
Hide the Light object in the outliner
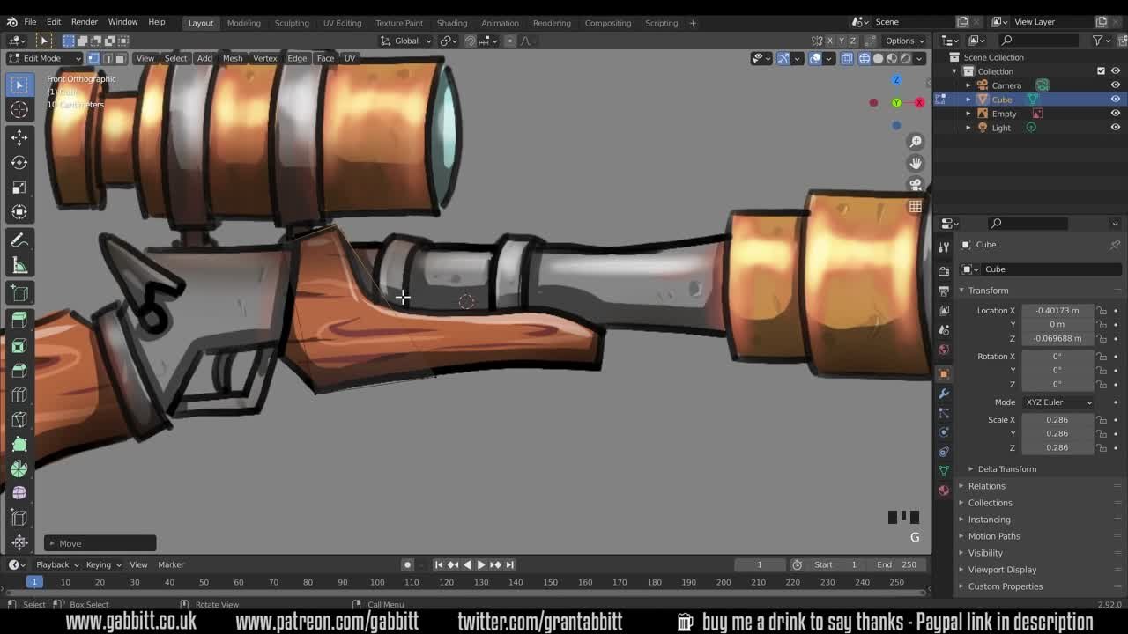pyautogui.click(x=1116, y=128)
